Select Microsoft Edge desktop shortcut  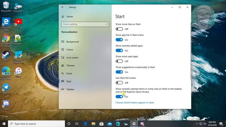click(6, 24)
